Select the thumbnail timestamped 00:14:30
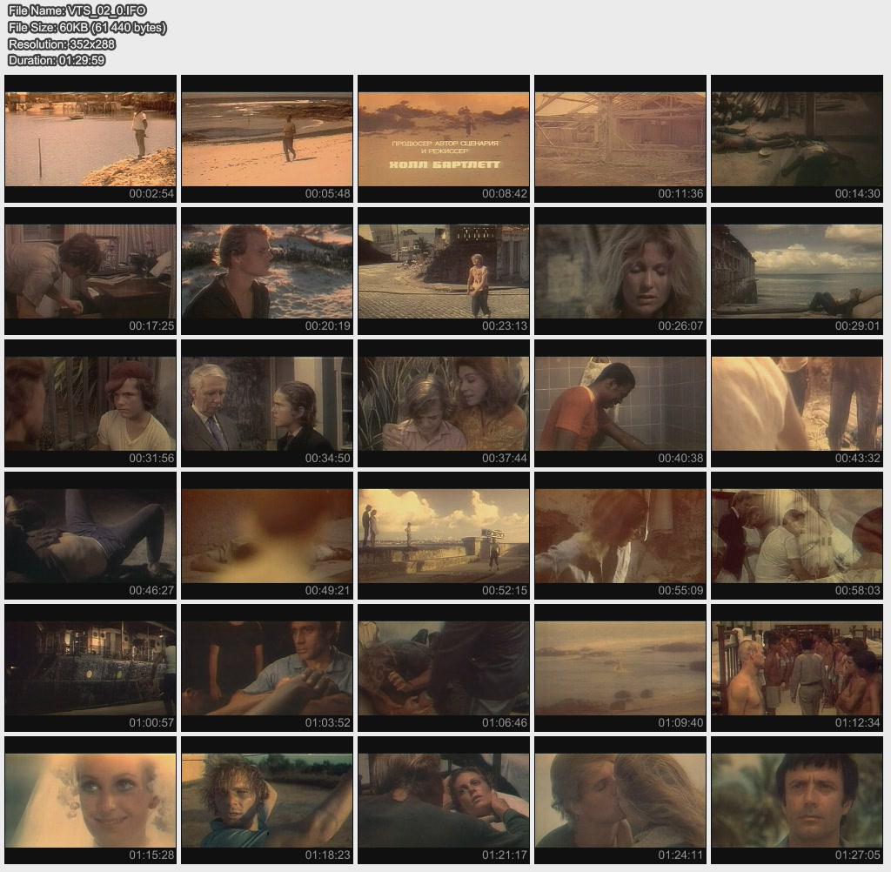Image resolution: width=891 pixels, height=872 pixels. [797, 138]
